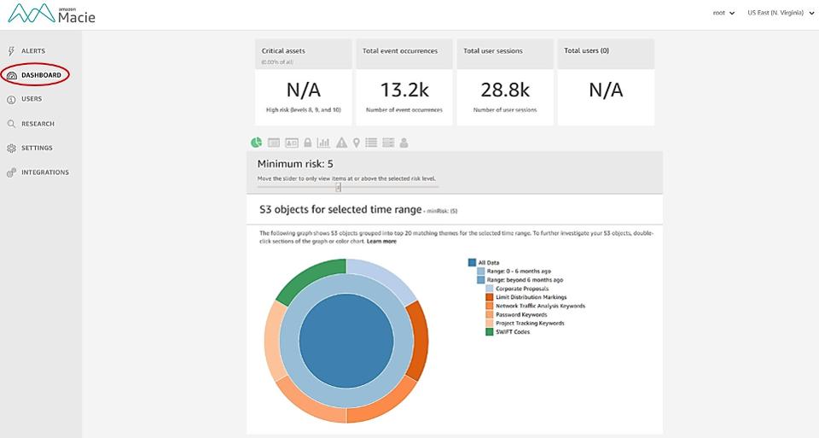The width and height of the screenshot is (819, 438).
Task: Click the Password Keywords legend swatch
Action: coord(490,315)
